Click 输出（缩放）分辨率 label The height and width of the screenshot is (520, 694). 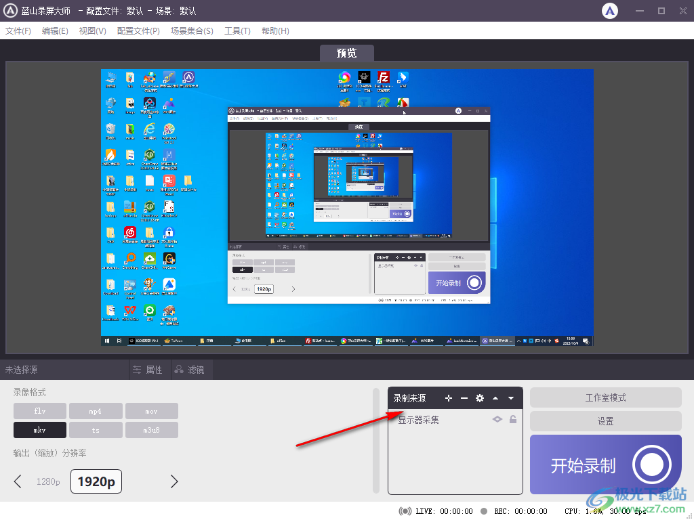[49, 453]
